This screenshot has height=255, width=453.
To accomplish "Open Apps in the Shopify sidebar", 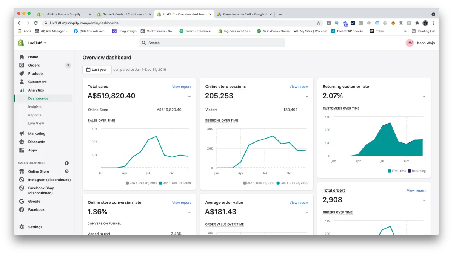I will (x=32, y=150).
